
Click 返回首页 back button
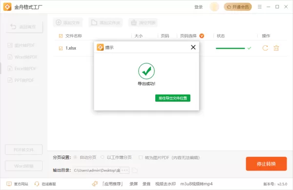click(x=24, y=27)
